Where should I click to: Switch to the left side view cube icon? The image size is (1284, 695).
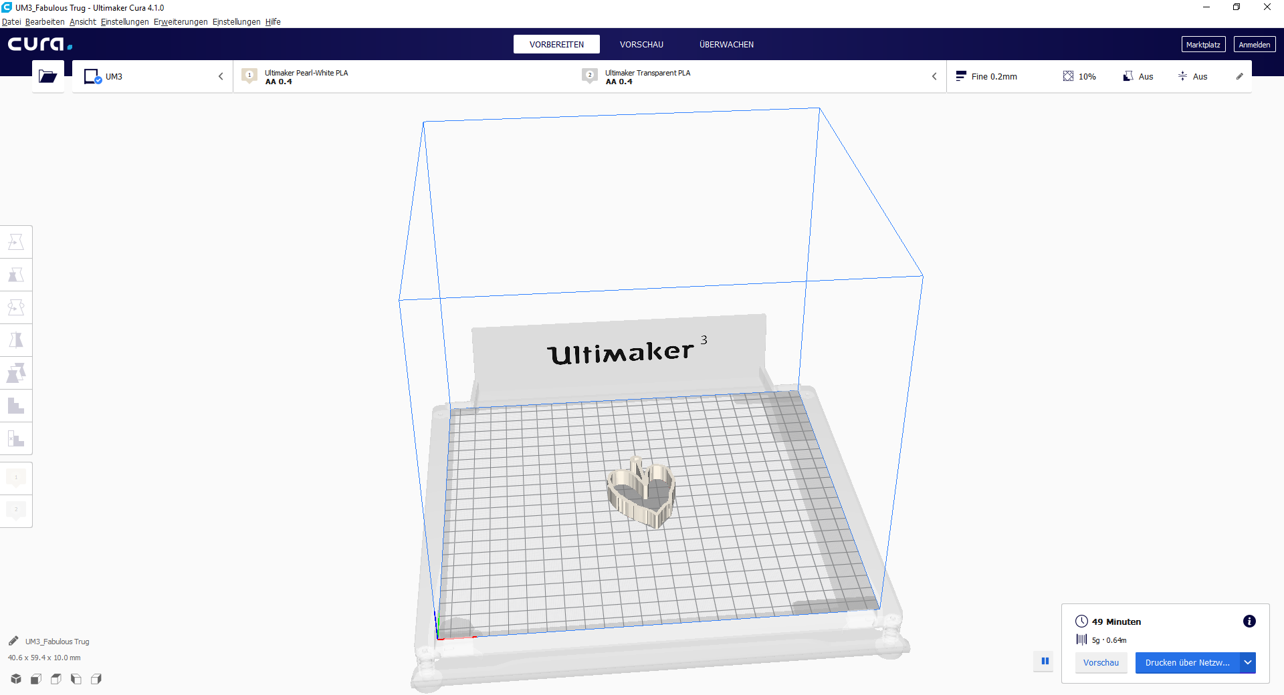click(x=76, y=679)
